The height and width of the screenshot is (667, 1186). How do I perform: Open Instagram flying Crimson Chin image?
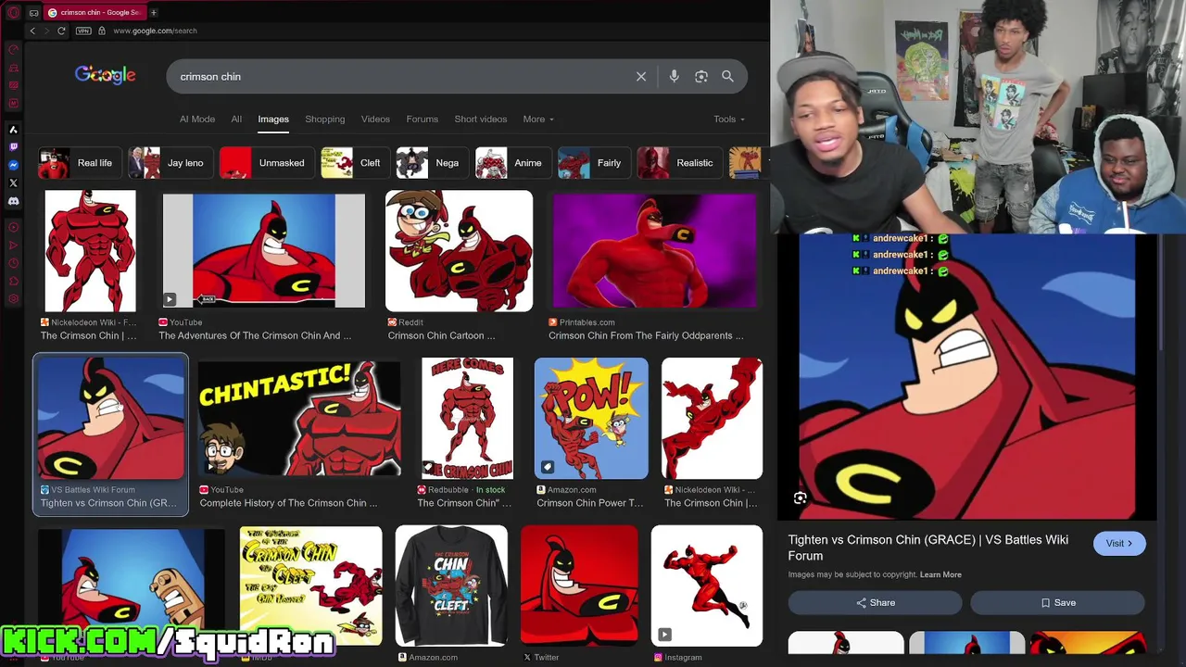(707, 585)
